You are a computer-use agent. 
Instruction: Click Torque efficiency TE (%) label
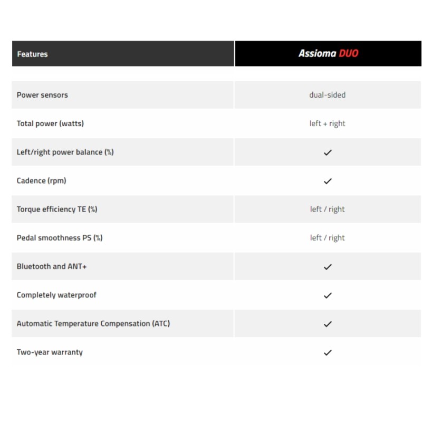pyautogui.click(x=57, y=209)
